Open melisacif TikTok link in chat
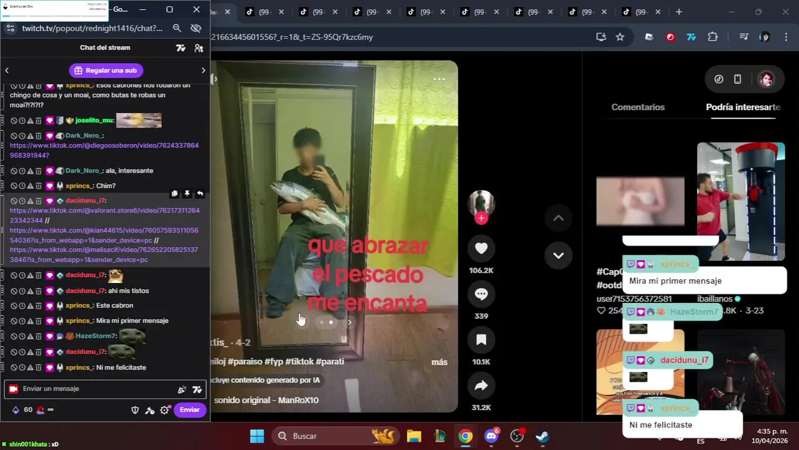 pyautogui.click(x=104, y=254)
